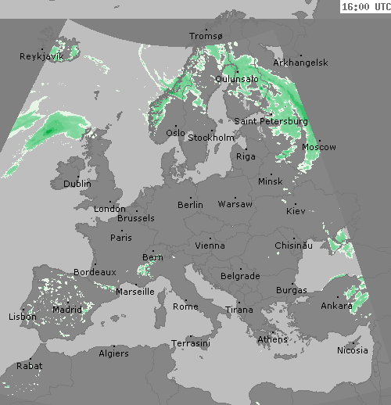The width and height of the screenshot is (391, 405).
Task: Click the Oulunsalo city label
Action: [237, 79]
